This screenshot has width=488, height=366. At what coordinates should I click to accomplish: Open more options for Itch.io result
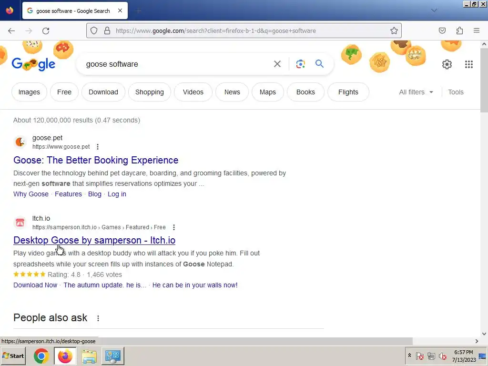174,227
